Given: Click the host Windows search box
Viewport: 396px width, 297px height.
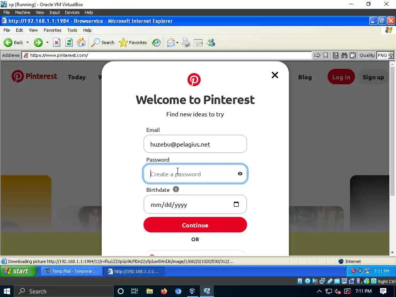Looking at the screenshot, I should point(63,291).
